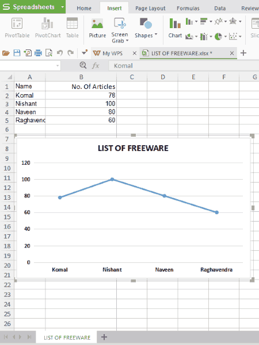Open Print Preview icon
This screenshot has width=259, height=345.
click(49, 53)
